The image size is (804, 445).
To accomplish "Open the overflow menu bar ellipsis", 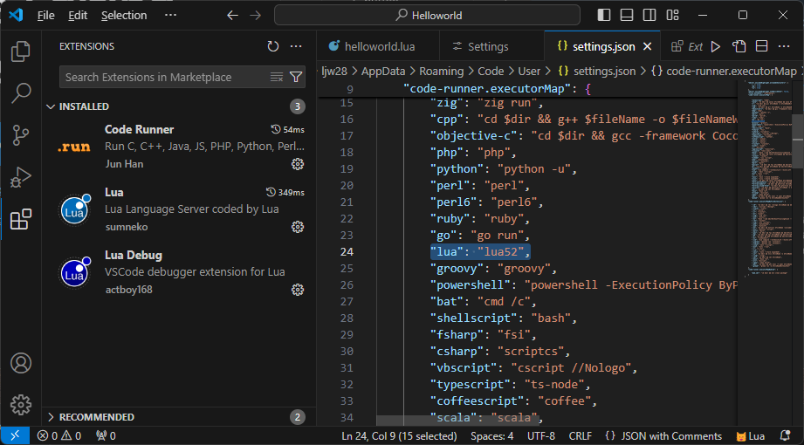I will [x=171, y=16].
